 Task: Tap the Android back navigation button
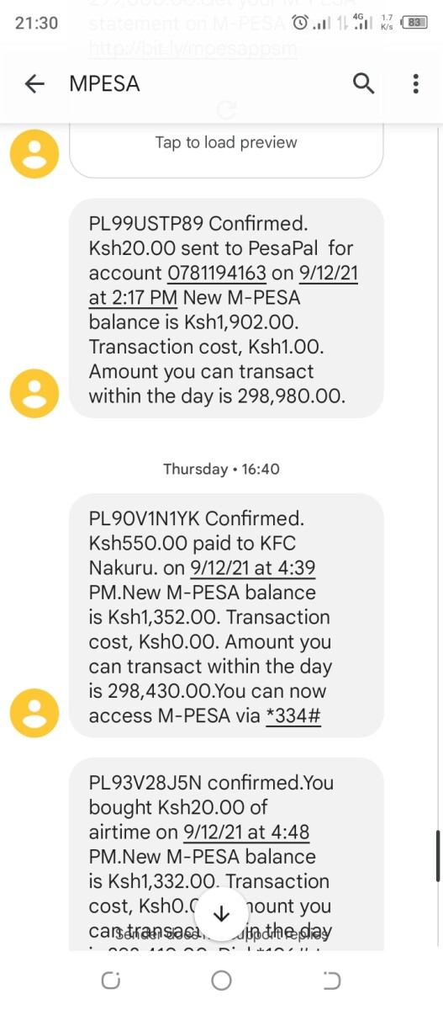332,981
